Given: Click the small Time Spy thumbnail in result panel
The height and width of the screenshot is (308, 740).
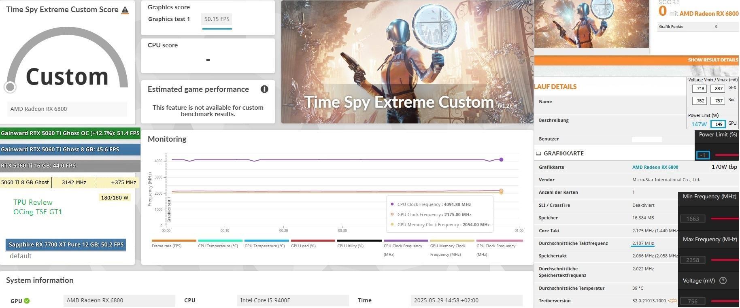Looking at the screenshot, I should (591, 24).
